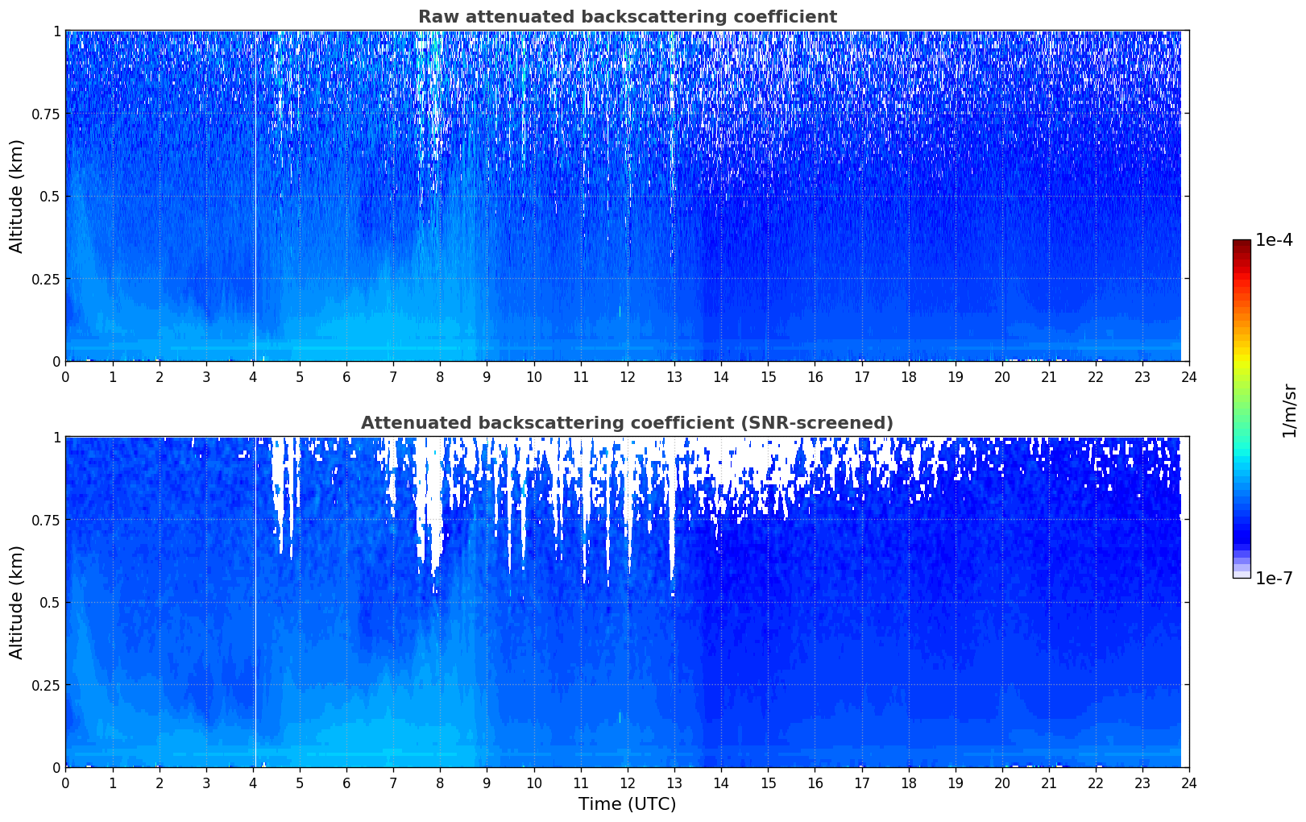Click the "Raw attenuated backscattering coefficient" title
This screenshot has width=1306, height=822.
627,17
